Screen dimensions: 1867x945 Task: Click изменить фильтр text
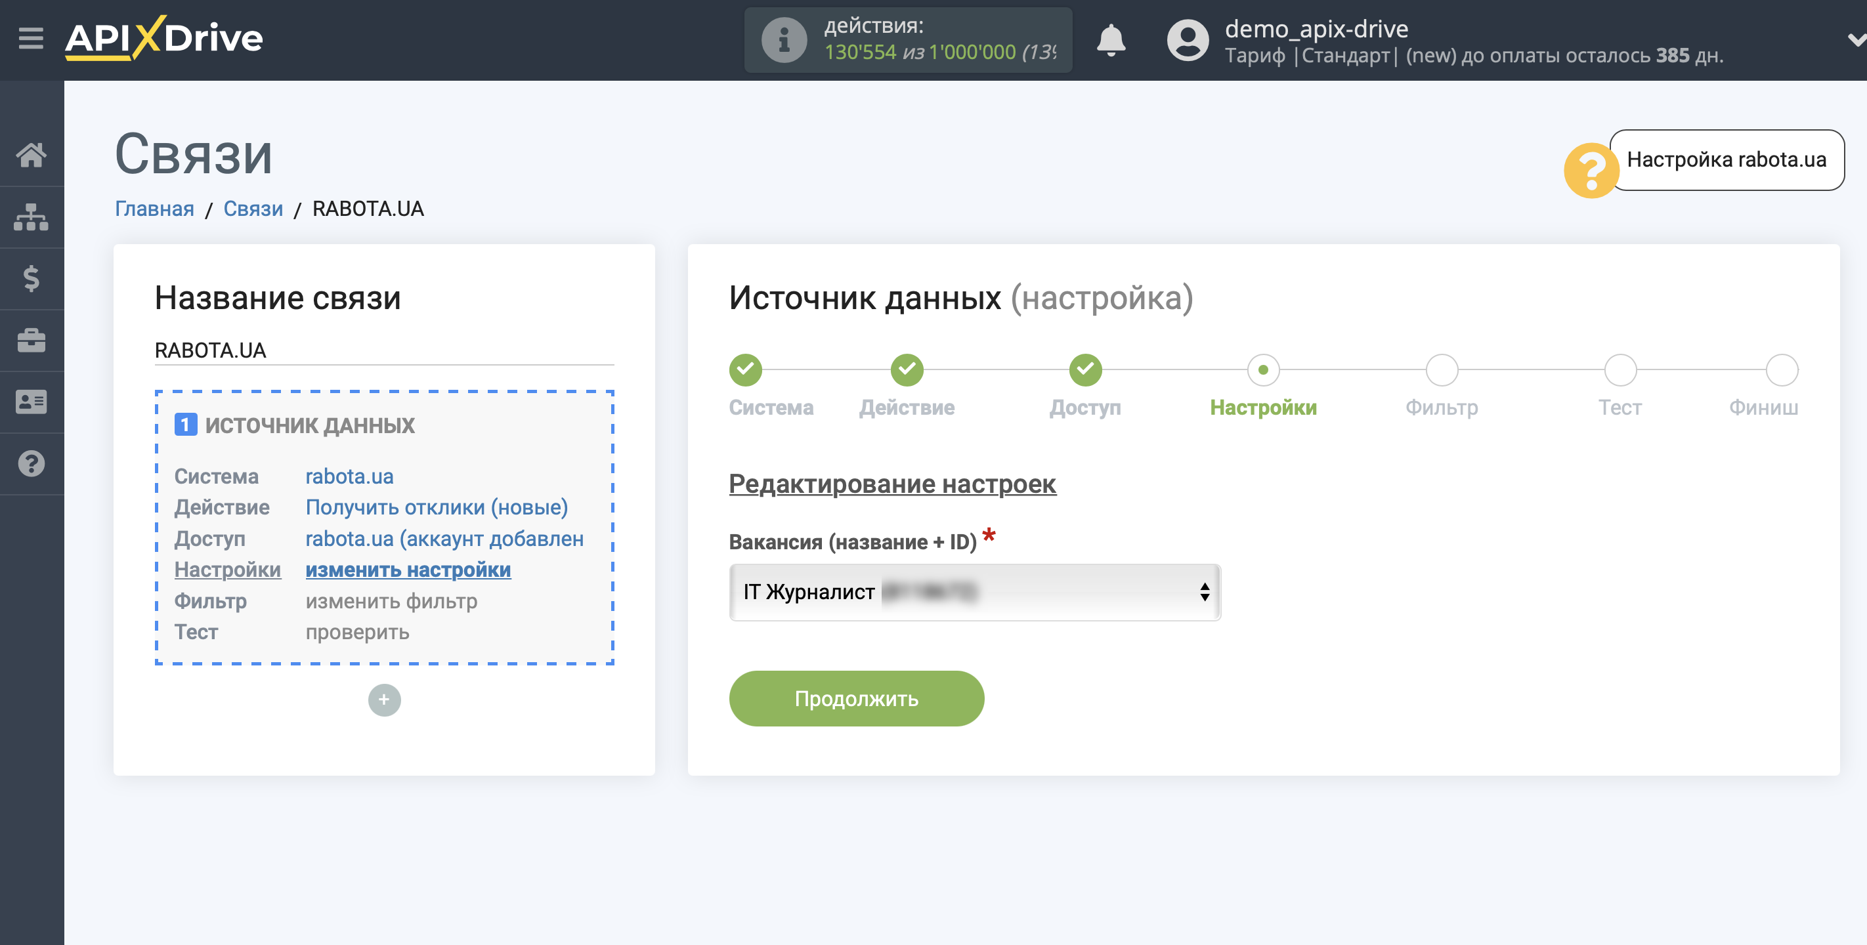pyautogui.click(x=391, y=600)
